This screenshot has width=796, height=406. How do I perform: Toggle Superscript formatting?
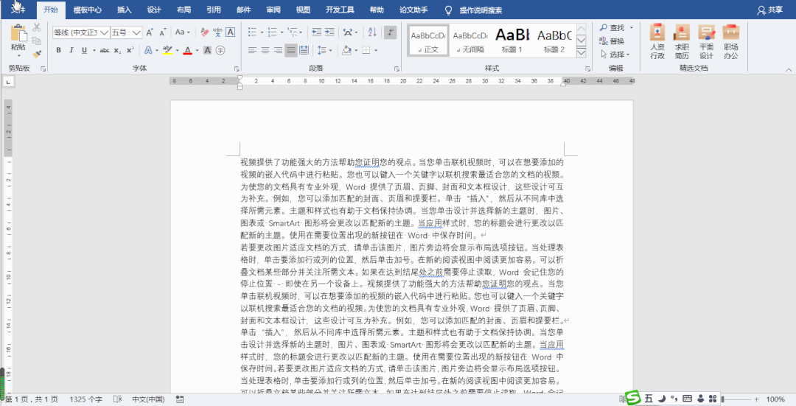pos(130,50)
